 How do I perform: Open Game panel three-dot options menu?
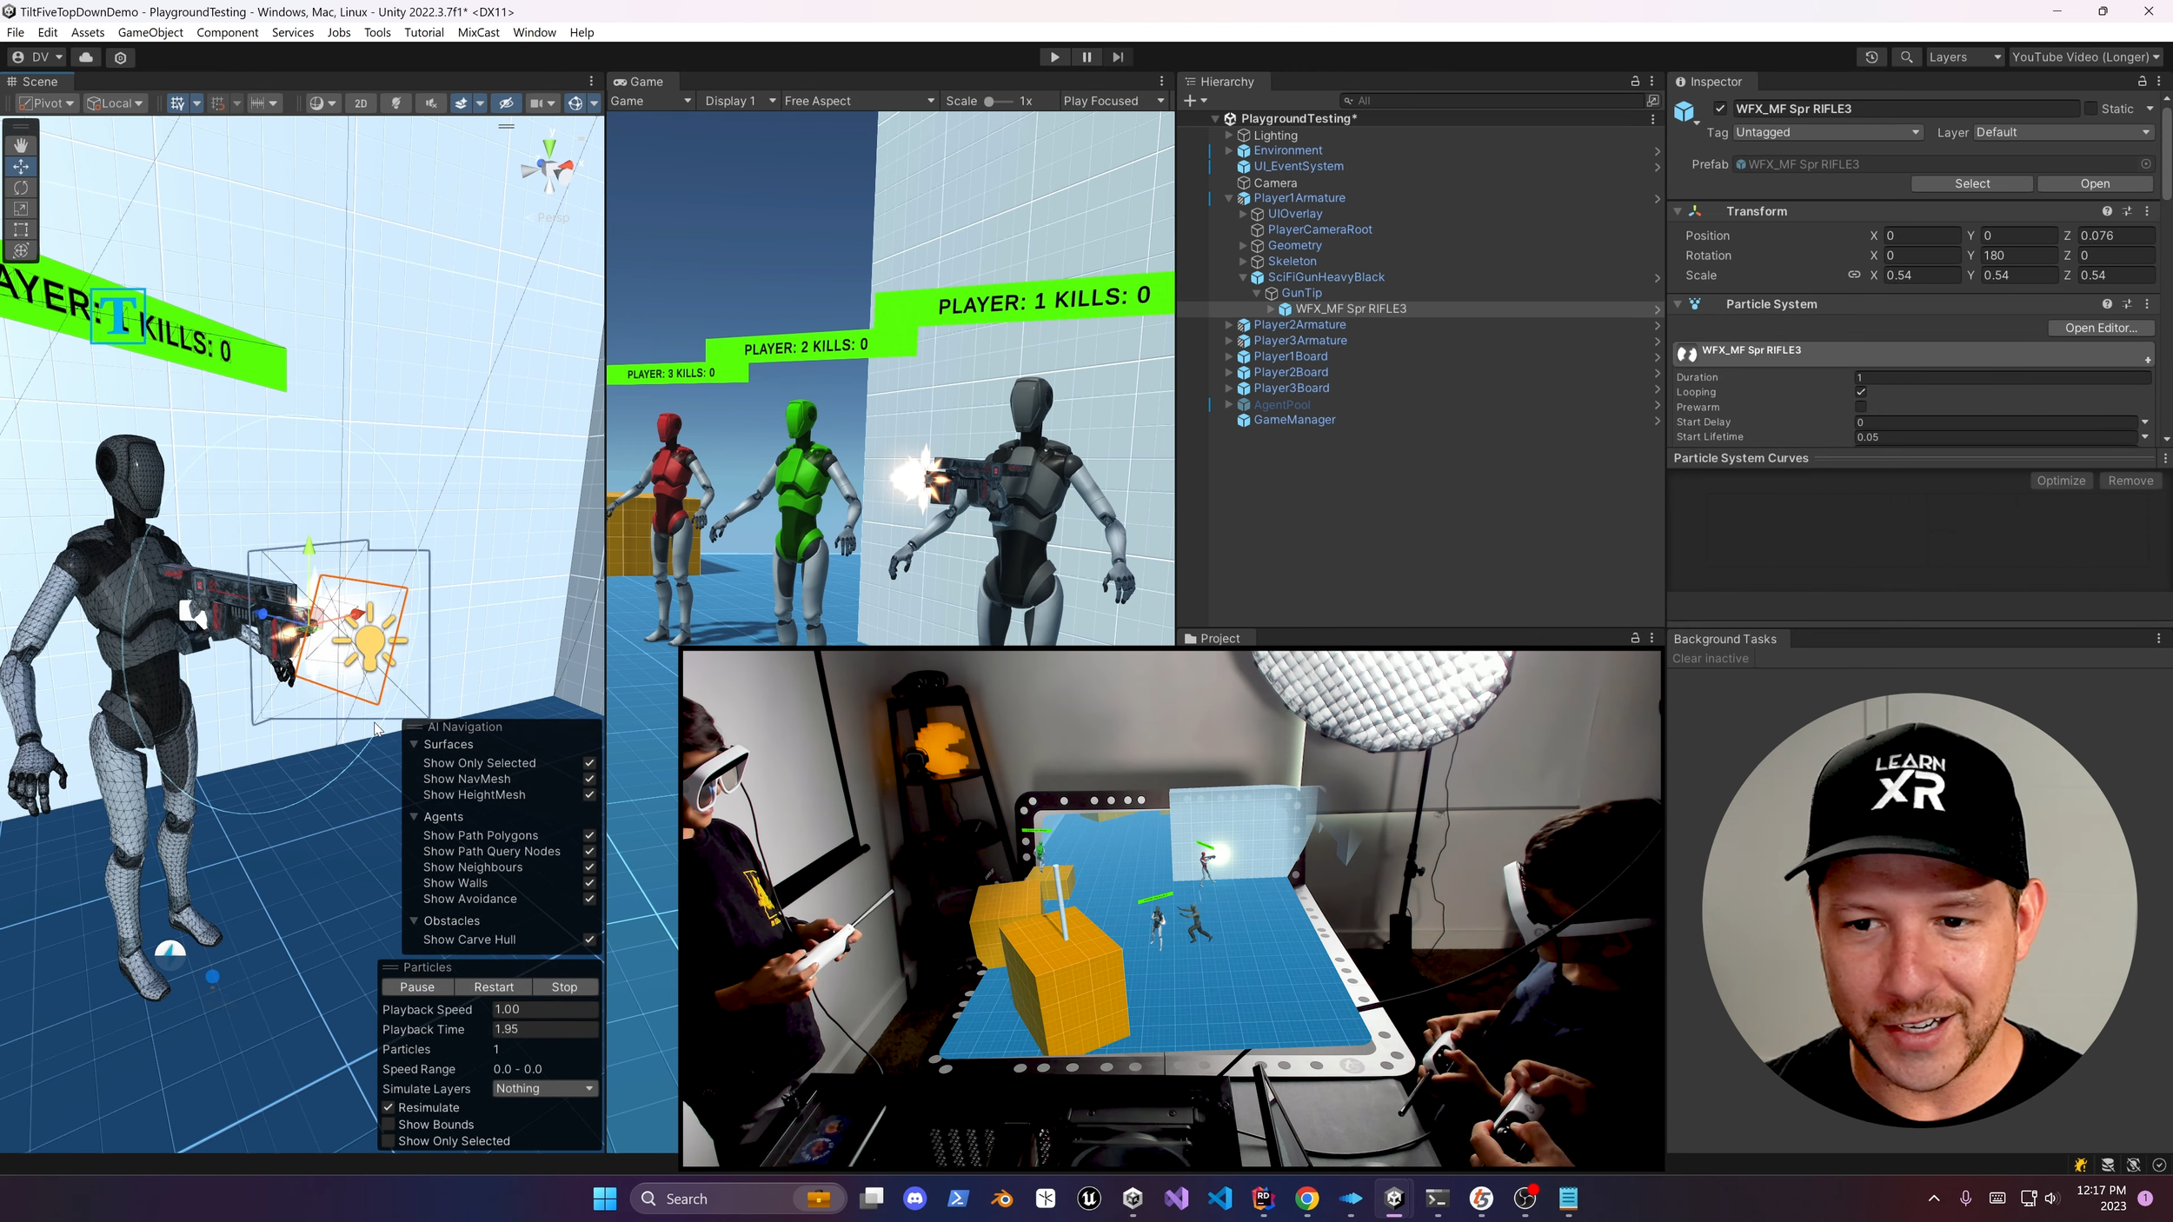pos(1161,82)
